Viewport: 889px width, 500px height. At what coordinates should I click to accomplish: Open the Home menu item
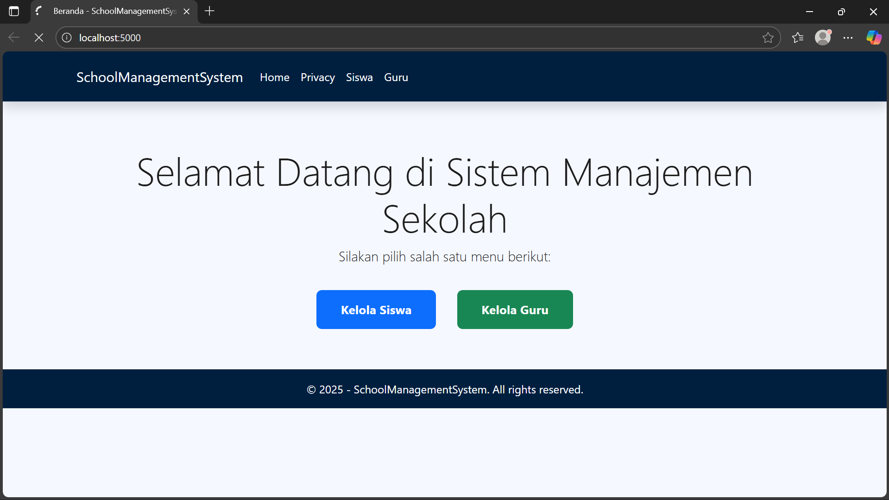coord(274,77)
